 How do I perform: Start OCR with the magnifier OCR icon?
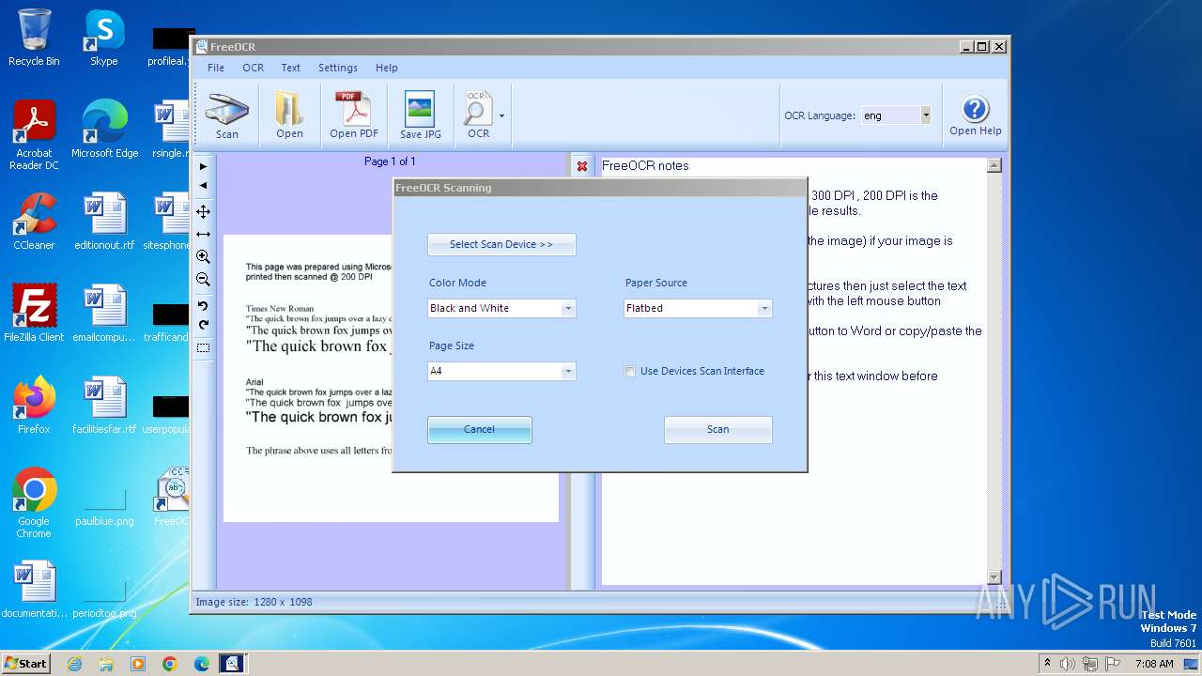478,115
